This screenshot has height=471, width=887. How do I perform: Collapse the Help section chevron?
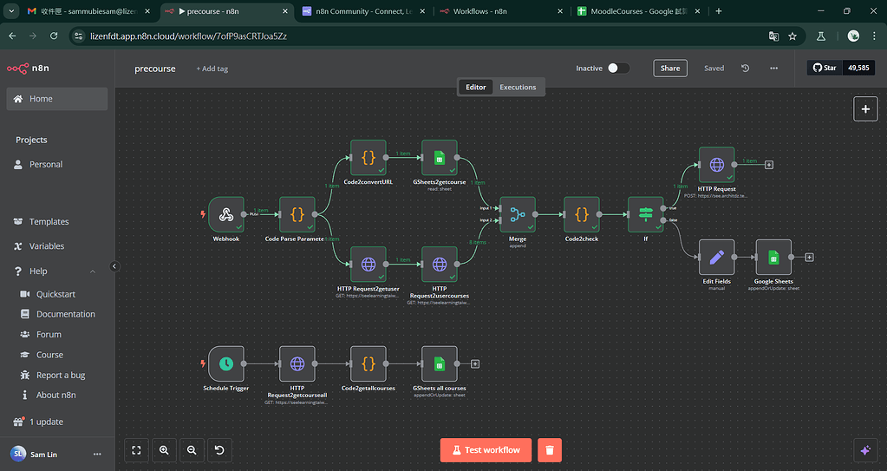click(x=93, y=271)
